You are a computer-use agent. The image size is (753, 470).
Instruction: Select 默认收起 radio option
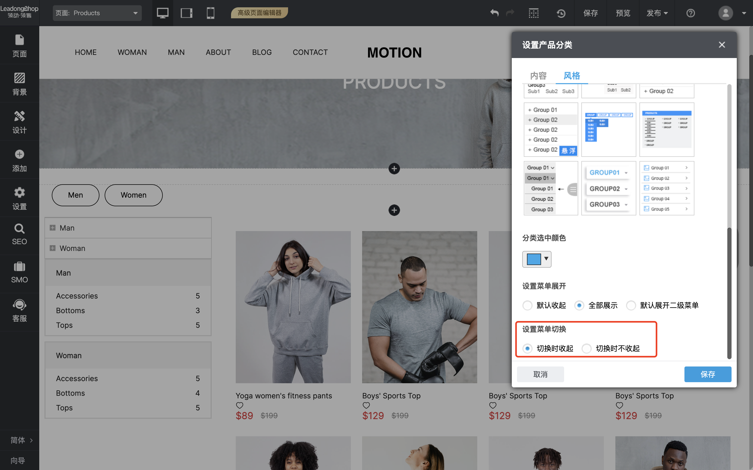point(527,305)
